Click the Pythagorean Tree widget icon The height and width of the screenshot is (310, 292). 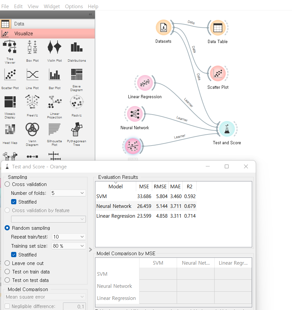pyautogui.click(x=76, y=130)
